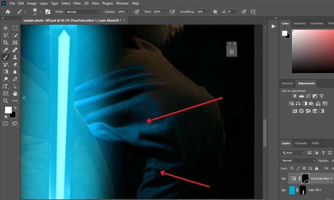The width and height of the screenshot is (334, 200).
Task: Add a Brightness/Contrast adjustment
Action: (294, 96)
